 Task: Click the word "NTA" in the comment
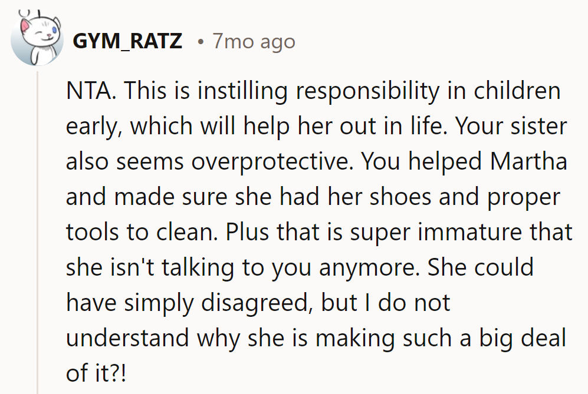coord(84,91)
